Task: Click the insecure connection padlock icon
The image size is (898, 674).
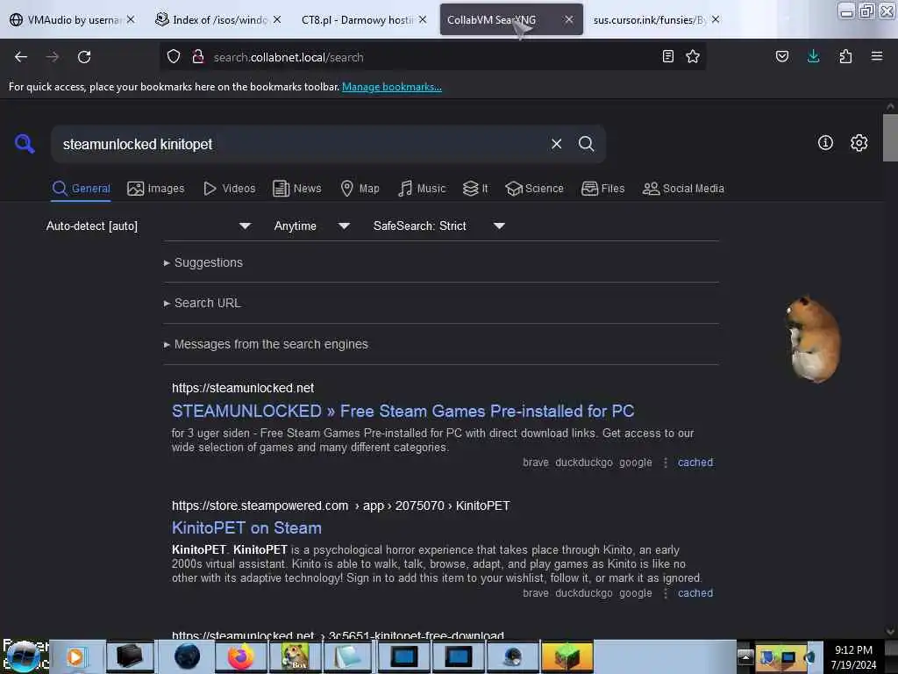Action: [x=198, y=56]
